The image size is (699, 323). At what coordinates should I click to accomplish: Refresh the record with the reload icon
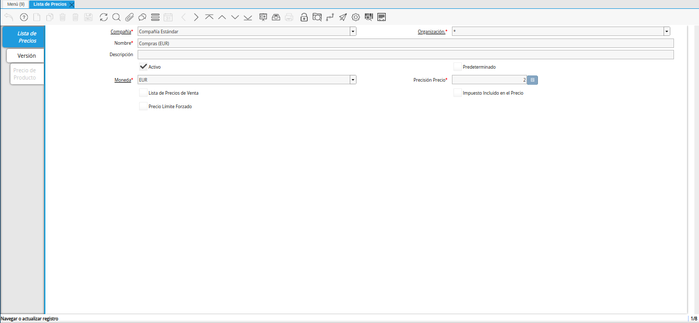pos(104,17)
